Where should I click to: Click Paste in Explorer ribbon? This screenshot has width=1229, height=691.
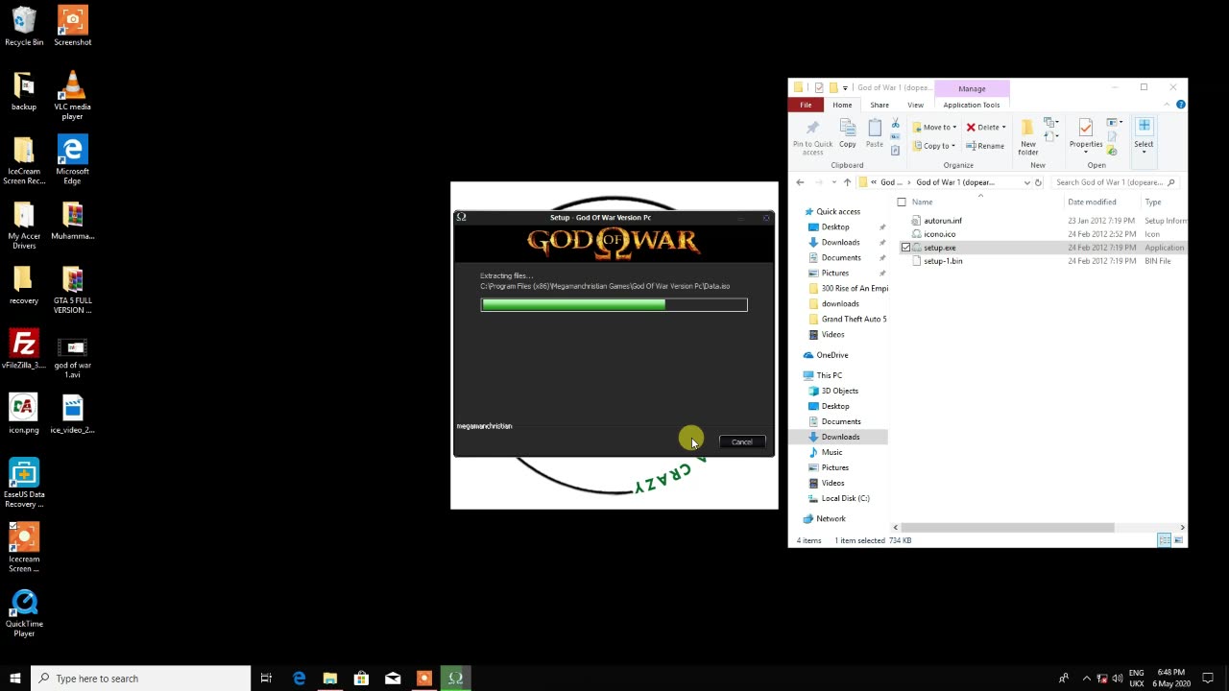click(x=874, y=133)
